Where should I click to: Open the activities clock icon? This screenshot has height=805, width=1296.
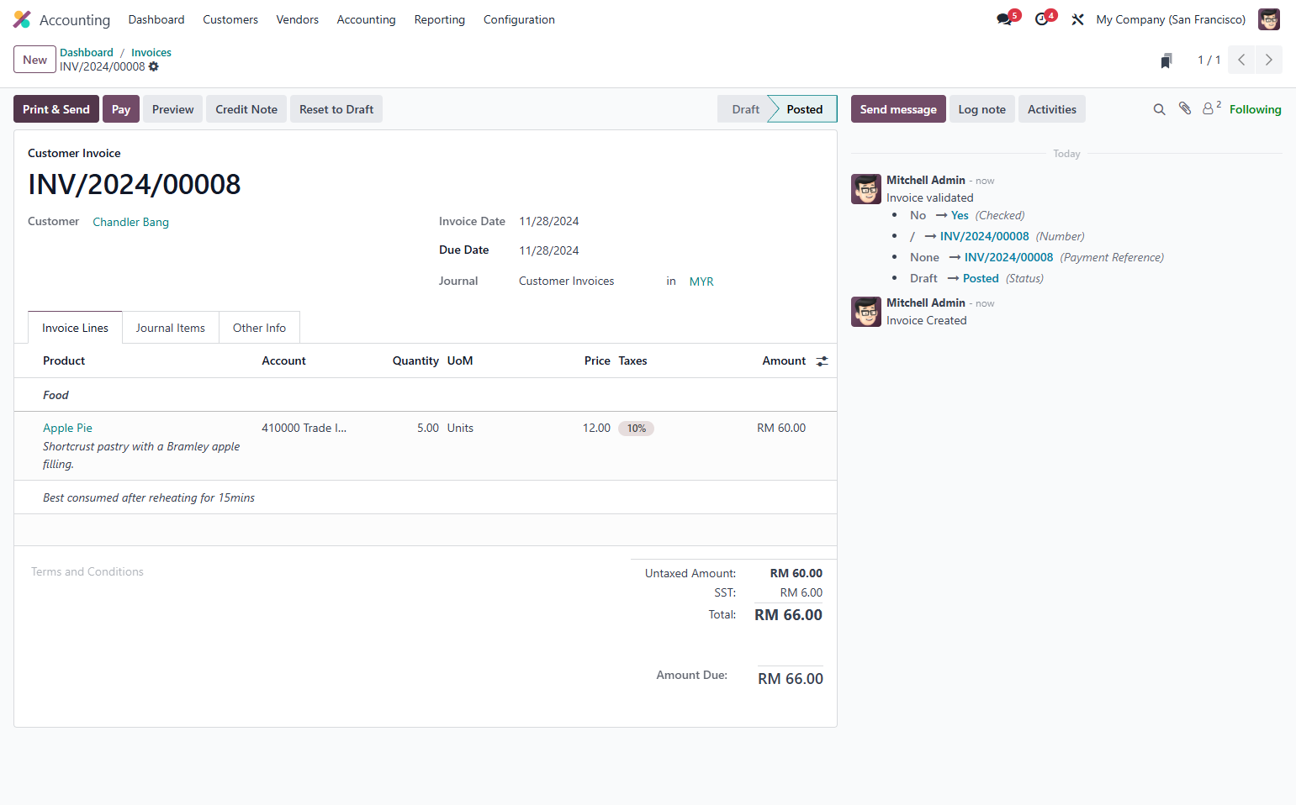point(1042,19)
